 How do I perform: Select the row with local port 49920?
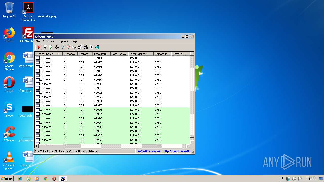point(112,84)
